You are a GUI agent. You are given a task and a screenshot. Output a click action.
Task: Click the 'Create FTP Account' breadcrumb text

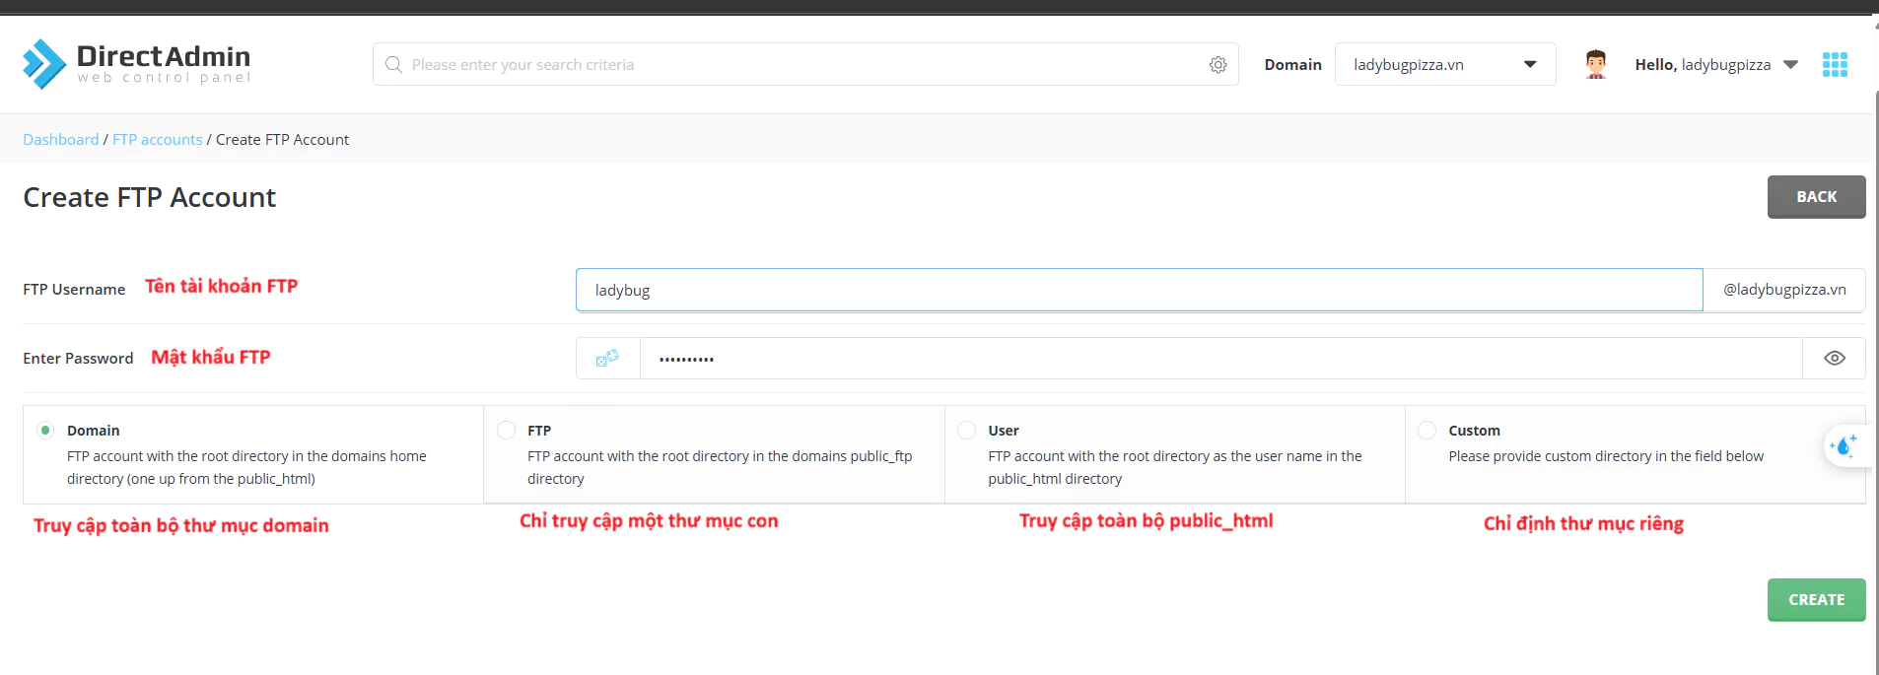click(282, 140)
